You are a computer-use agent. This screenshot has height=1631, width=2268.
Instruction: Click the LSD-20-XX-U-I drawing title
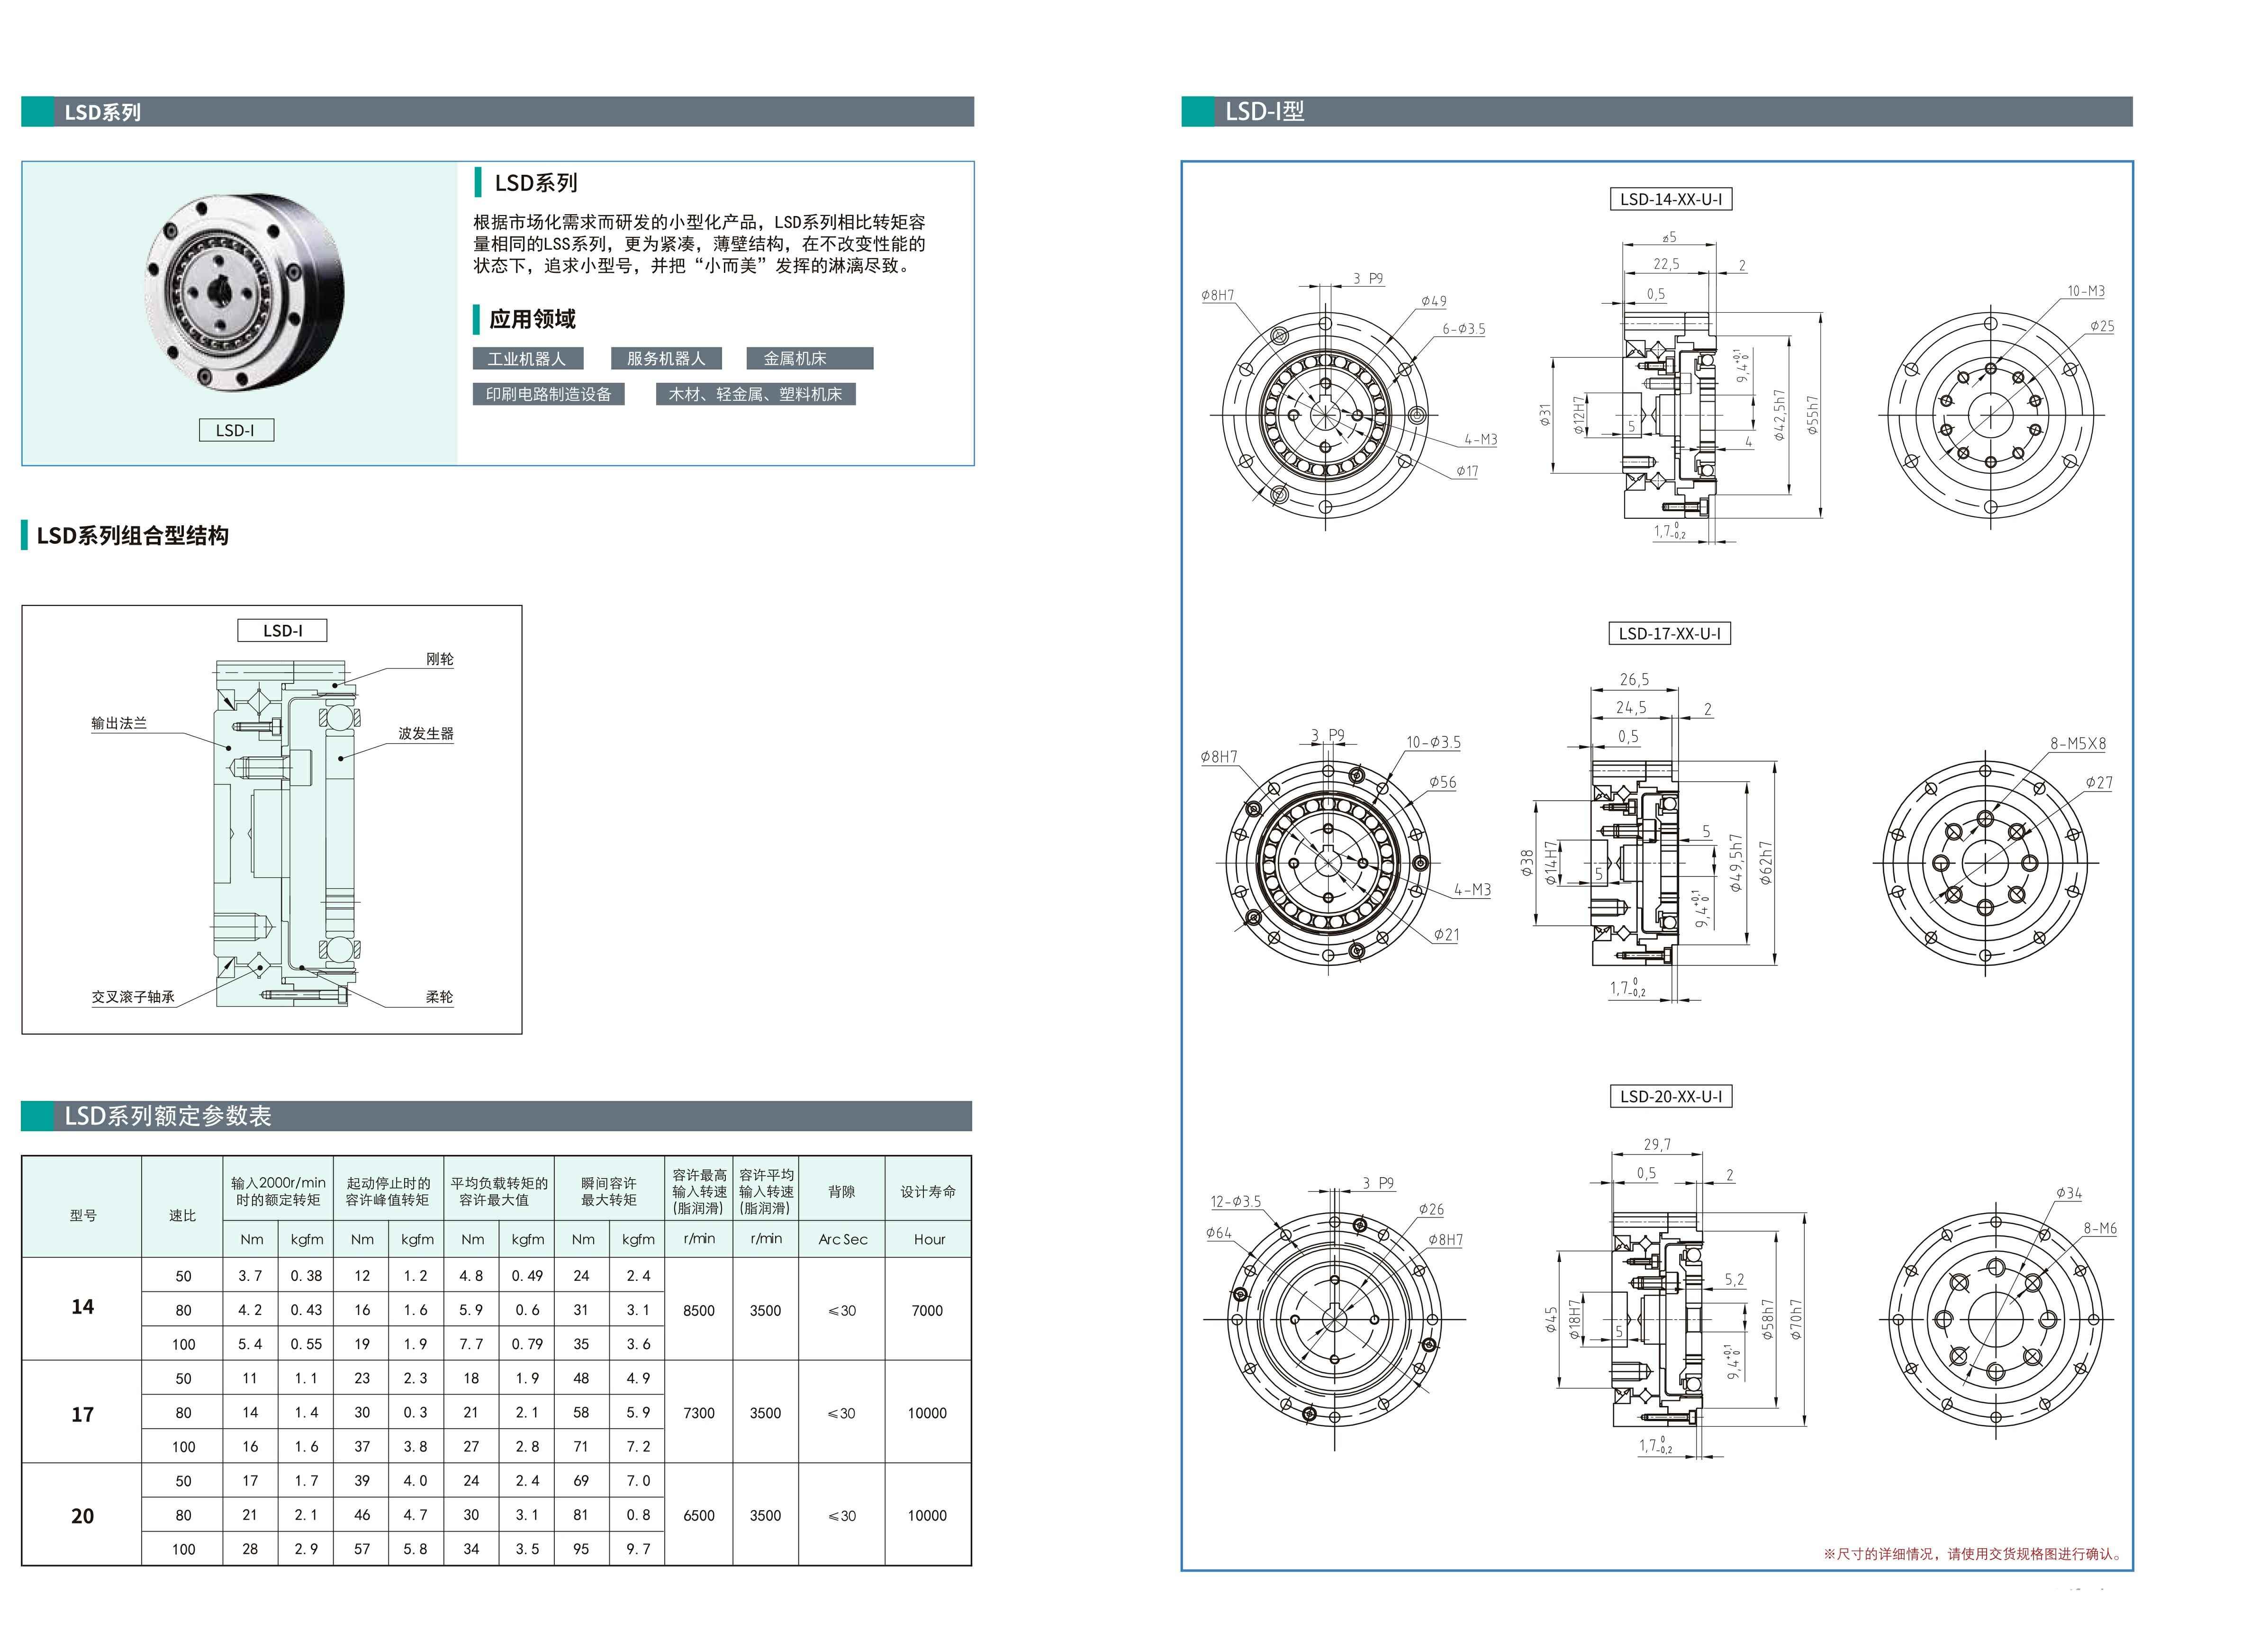tap(1670, 1096)
